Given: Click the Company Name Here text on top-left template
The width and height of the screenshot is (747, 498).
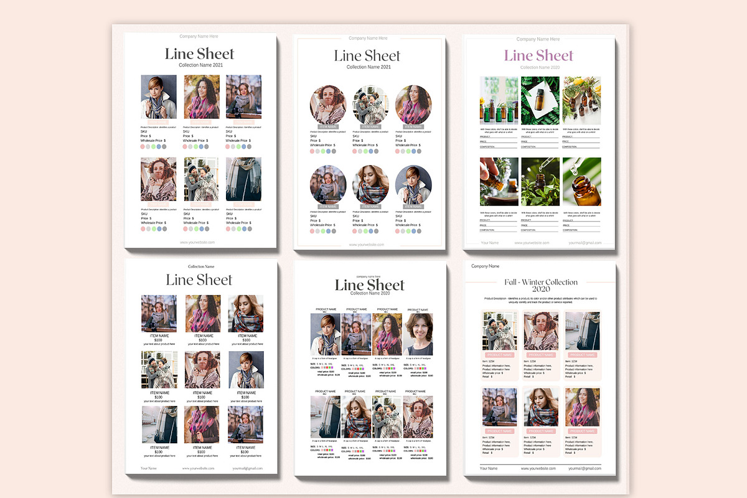Looking at the screenshot, I should pos(199,36).
